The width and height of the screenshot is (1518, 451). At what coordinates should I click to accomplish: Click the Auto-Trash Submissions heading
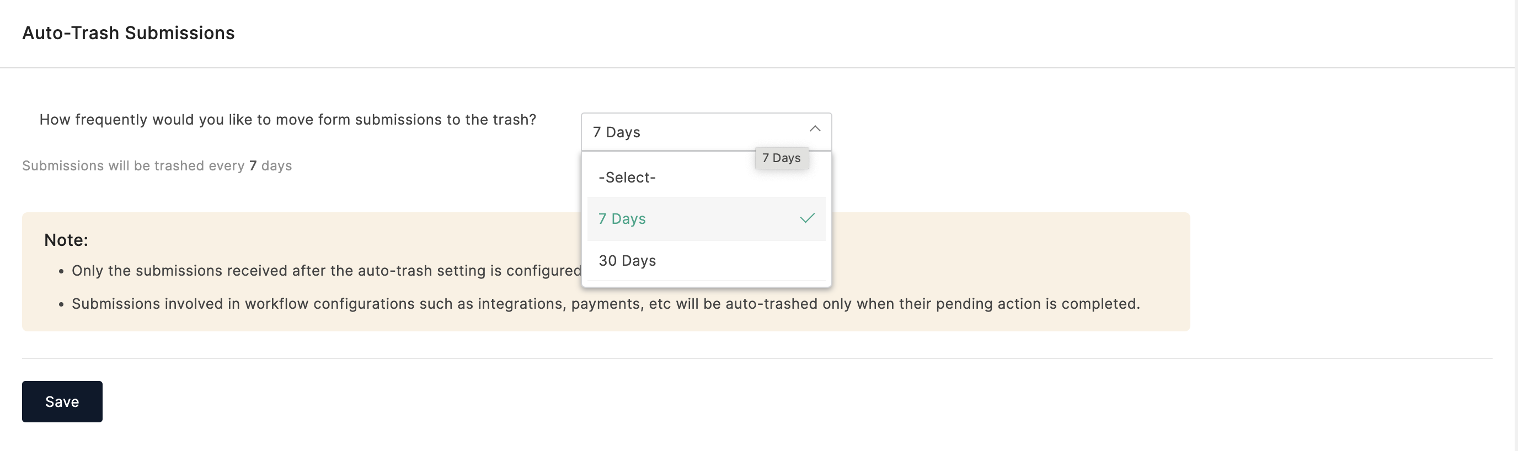pos(129,33)
